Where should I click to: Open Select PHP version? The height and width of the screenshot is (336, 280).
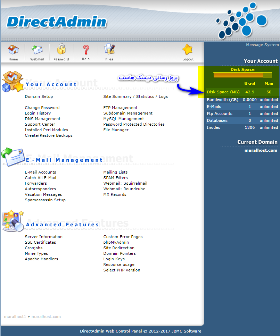(x=122, y=270)
